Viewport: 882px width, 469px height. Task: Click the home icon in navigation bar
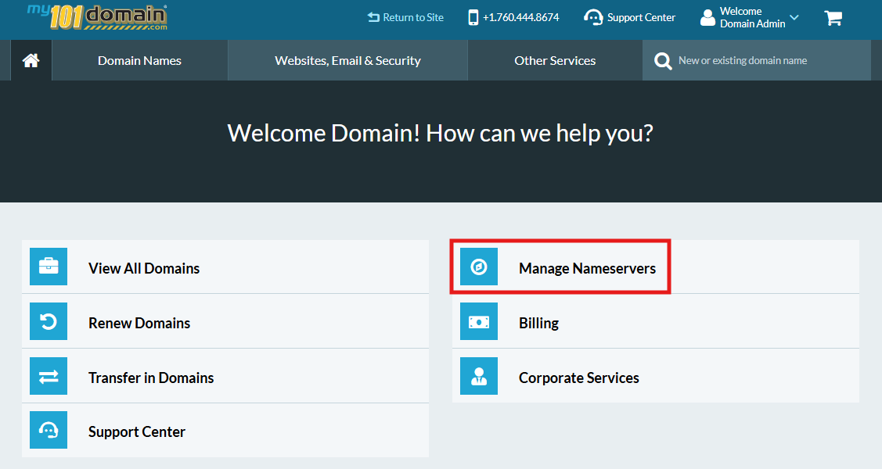tap(31, 61)
